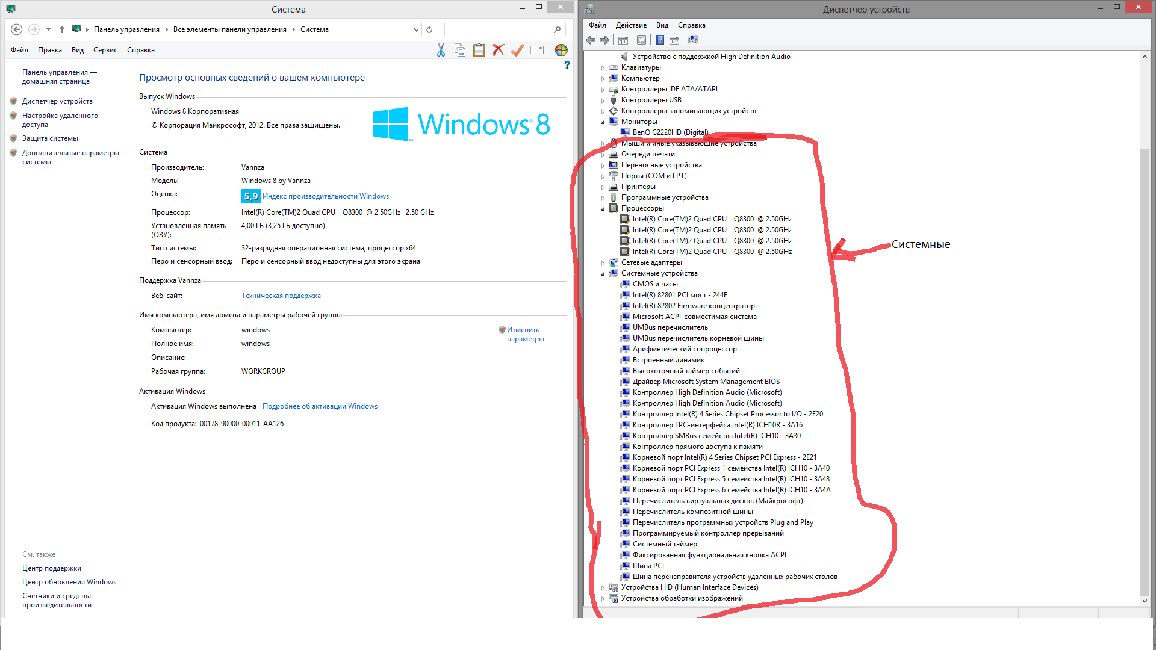Click magnifier search icon in System window

(557, 29)
